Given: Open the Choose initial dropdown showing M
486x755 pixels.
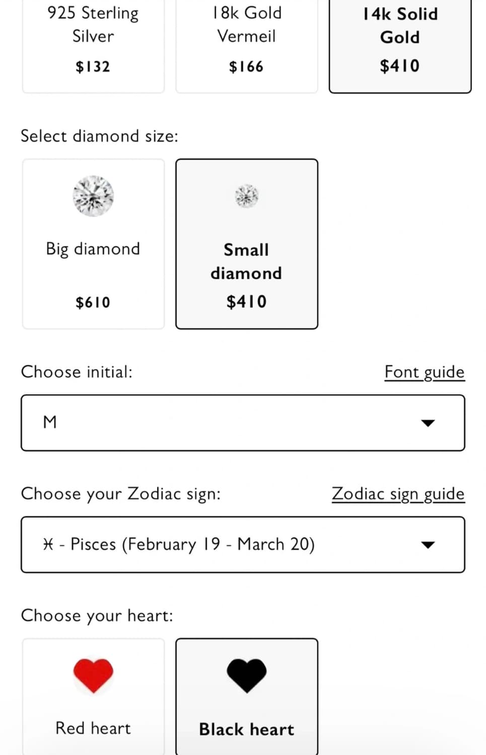Looking at the screenshot, I should (x=242, y=423).
